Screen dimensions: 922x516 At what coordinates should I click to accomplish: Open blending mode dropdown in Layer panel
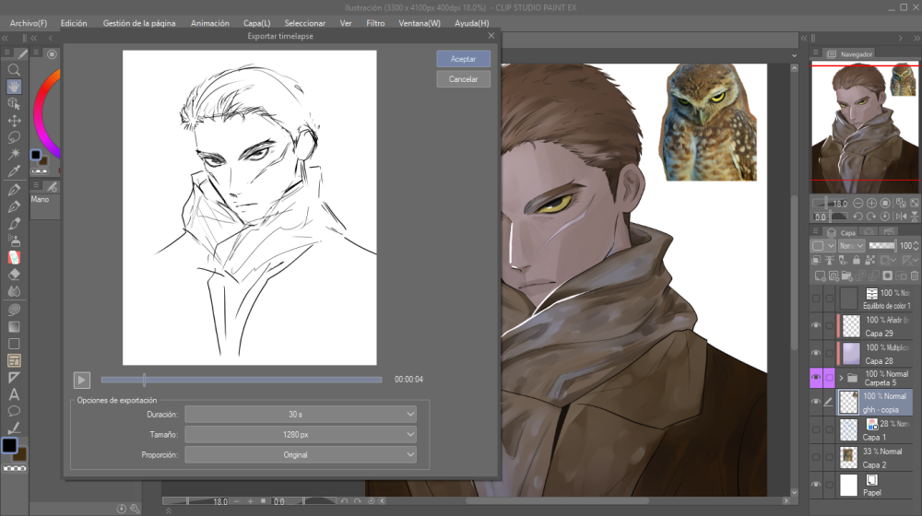point(851,246)
